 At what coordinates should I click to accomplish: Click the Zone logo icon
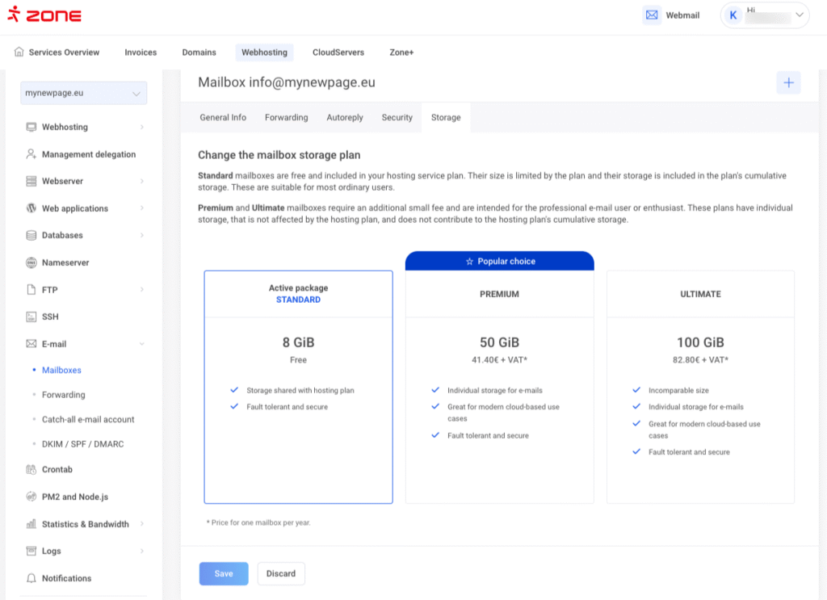click(x=14, y=15)
